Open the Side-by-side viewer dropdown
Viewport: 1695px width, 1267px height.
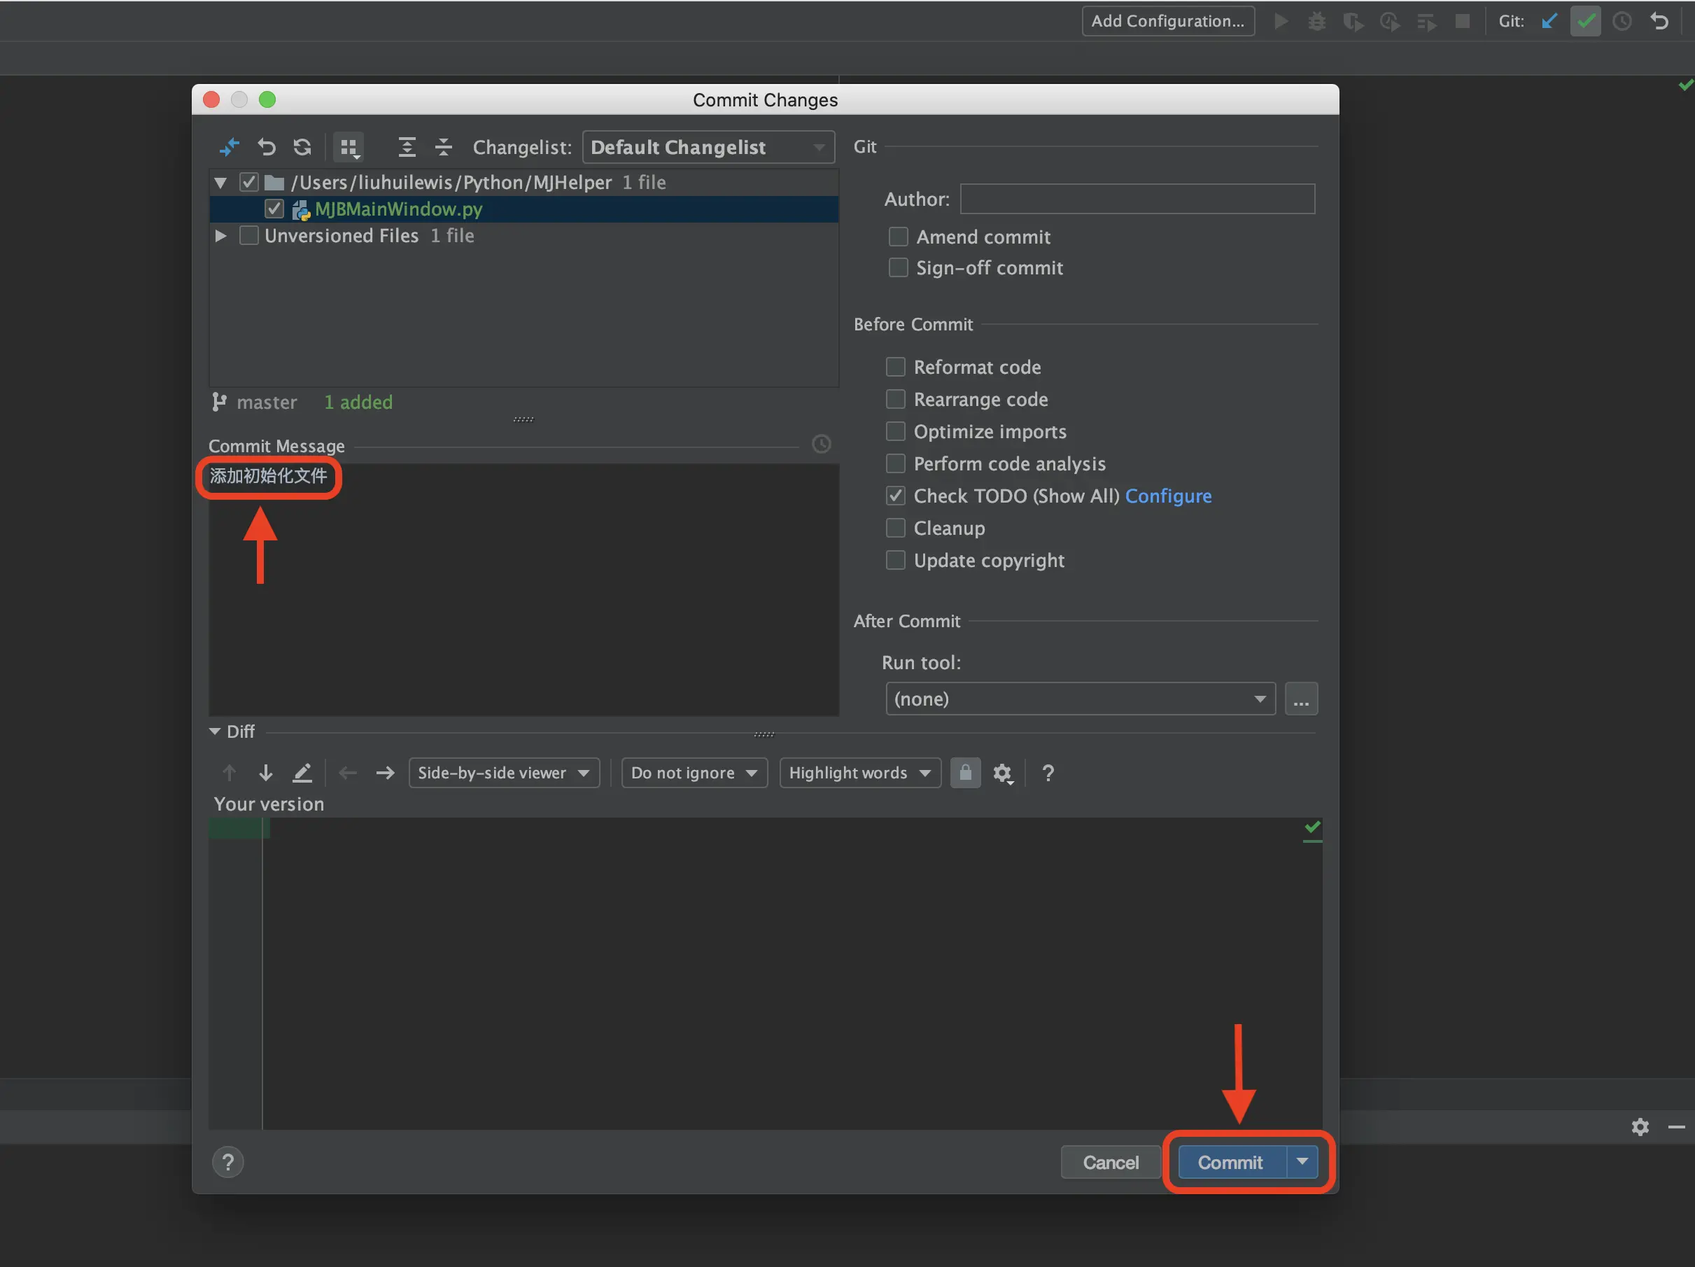pos(503,773)
